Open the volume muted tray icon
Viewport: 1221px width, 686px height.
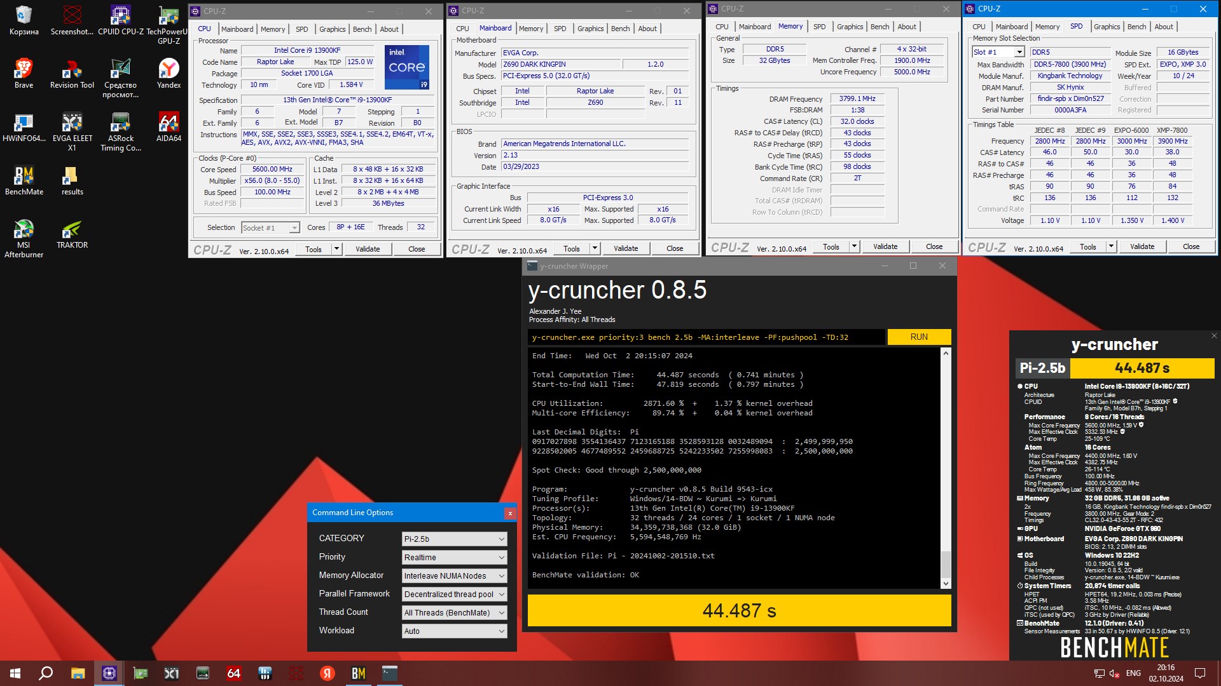(x=1114, y=673)
